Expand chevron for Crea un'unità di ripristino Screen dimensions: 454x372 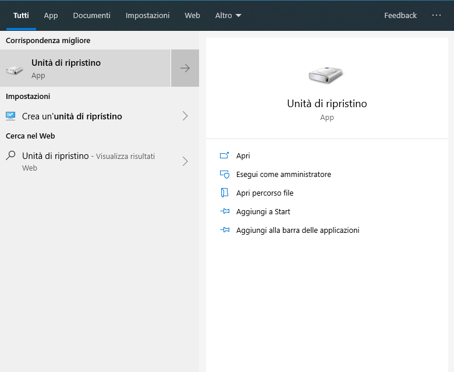[x=185, y=116]
